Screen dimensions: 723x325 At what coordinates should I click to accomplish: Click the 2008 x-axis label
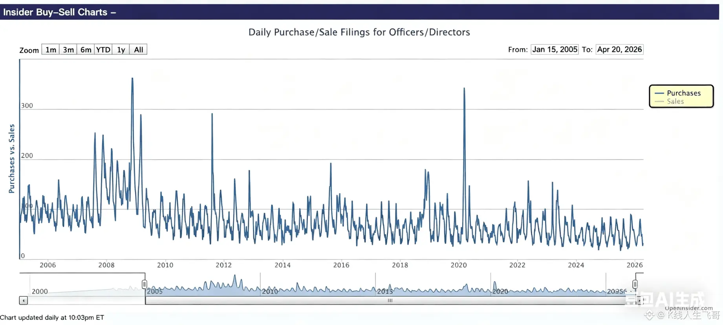[x=106, y=265]
